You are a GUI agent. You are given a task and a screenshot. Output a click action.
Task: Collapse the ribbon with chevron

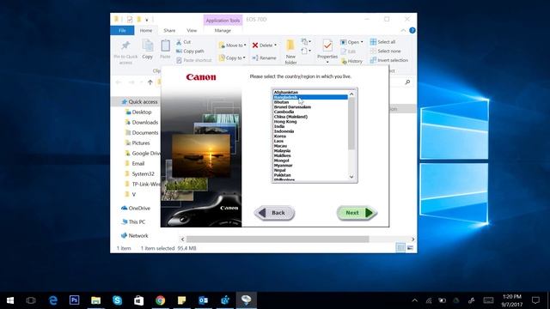pos(403,31)
